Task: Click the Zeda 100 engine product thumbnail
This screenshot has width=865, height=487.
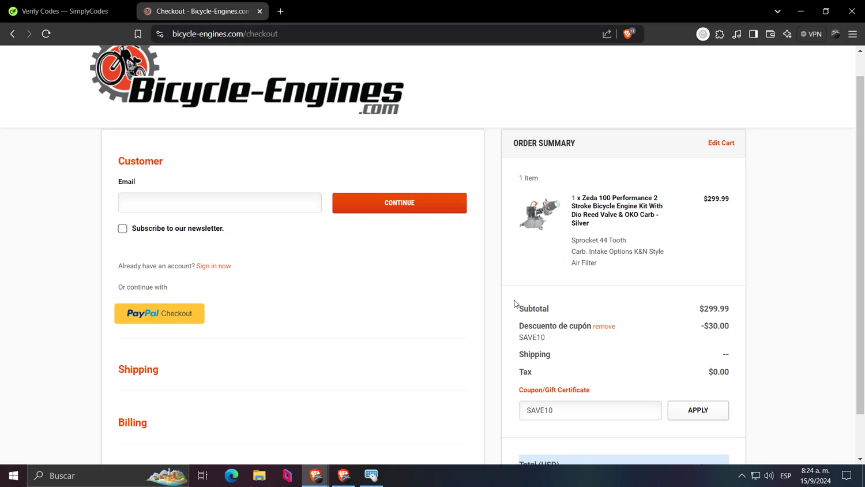Action: pos(540,214)
